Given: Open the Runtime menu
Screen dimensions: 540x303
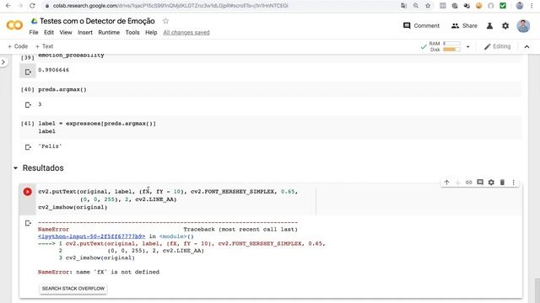Looking at the screenshot, I should (x=109, y=32).
